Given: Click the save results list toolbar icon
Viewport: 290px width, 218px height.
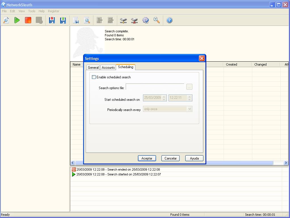Looking at the screenshot, I should (76, 20).
